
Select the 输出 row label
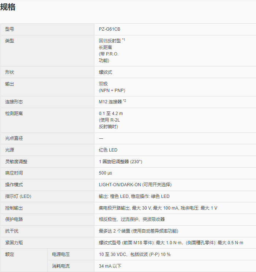(x=10, y=84)
